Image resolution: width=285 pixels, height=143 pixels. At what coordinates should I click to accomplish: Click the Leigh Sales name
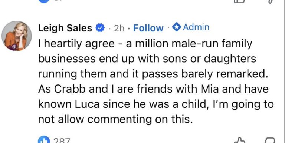pyautogui.click(x=65, y=28)
